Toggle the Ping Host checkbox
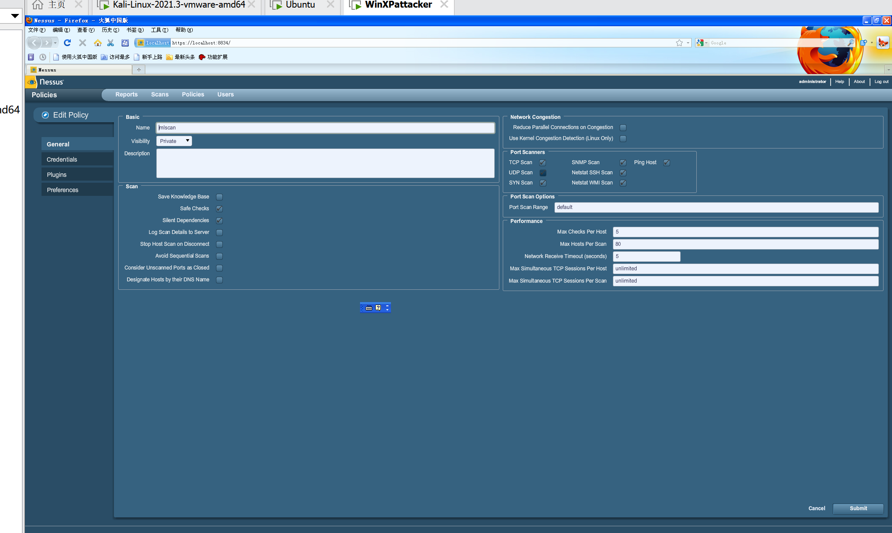 [x=666, y=162]
